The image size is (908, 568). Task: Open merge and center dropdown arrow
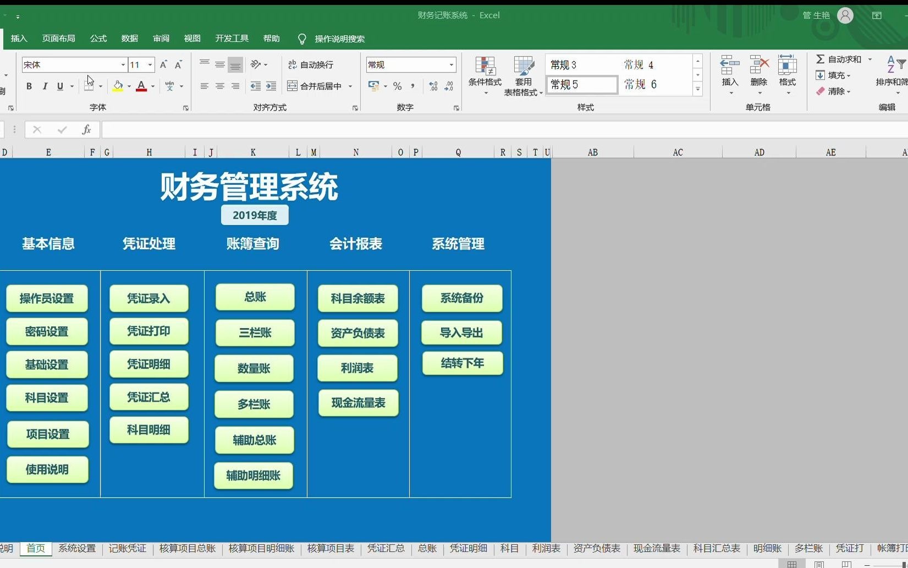tap(350, 86)
